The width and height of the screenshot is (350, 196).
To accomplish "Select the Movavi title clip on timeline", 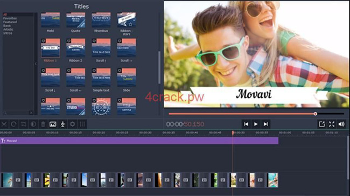I will point(139,141).
